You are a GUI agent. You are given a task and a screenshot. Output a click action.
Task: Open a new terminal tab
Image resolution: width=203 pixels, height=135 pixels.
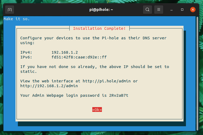point(10,10)
